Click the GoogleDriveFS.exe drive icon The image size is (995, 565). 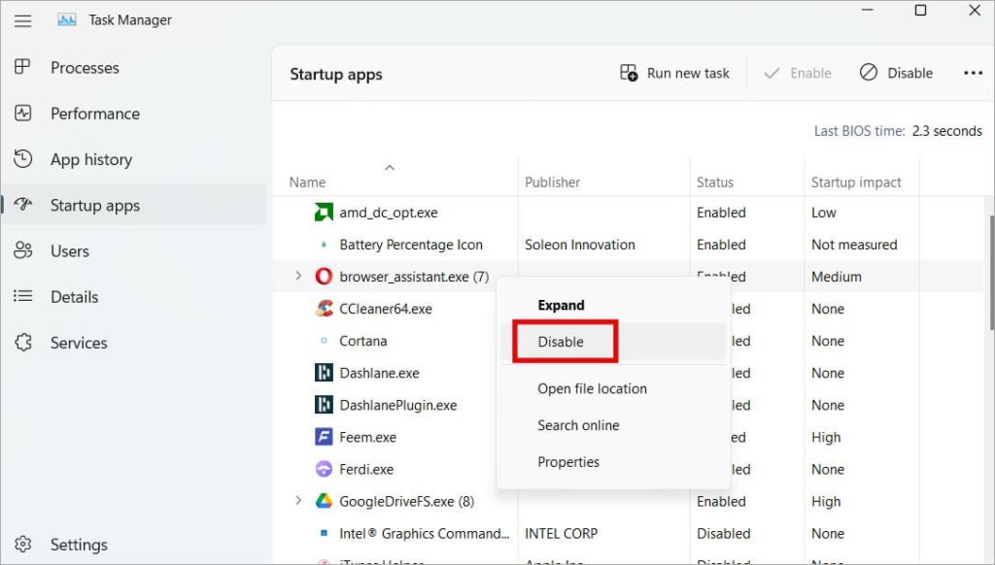coord(325,502)
